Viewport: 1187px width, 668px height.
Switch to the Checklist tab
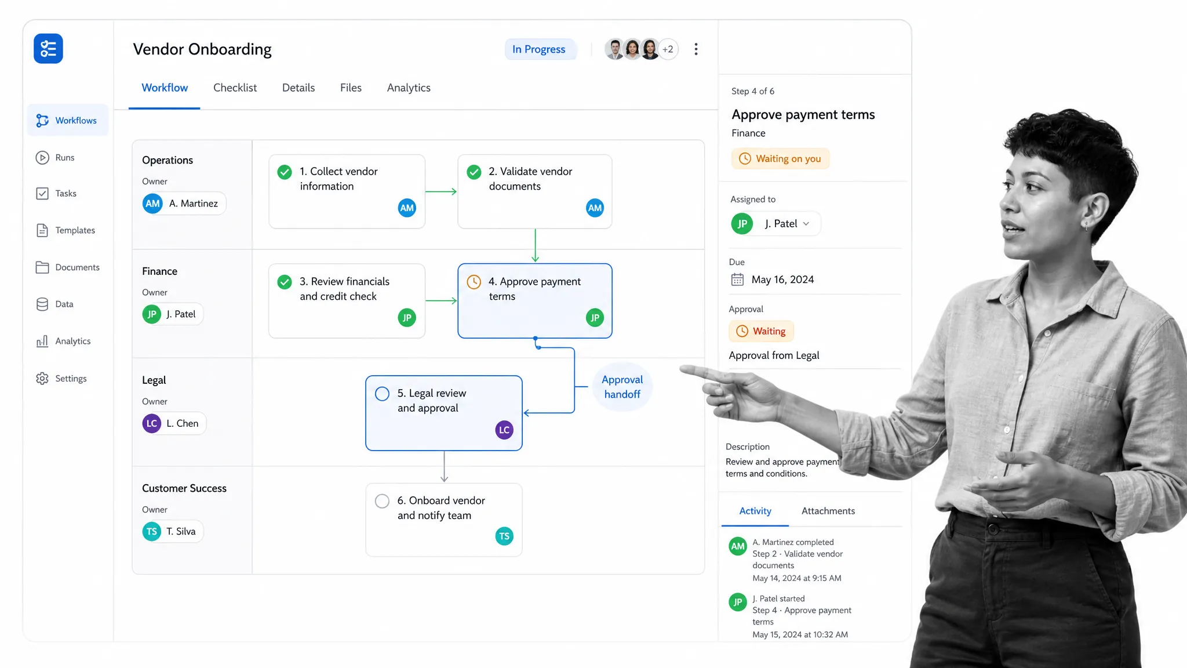point(235,88)
